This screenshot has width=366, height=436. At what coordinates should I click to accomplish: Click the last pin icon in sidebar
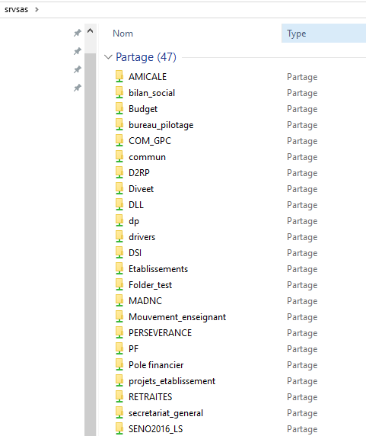point(78,88)
